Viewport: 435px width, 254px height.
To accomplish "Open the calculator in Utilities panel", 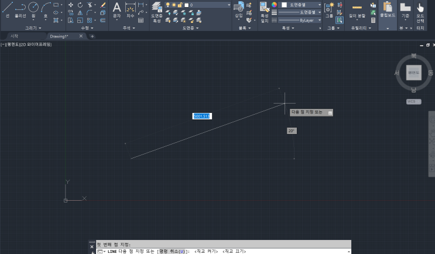I will point(373,20).
